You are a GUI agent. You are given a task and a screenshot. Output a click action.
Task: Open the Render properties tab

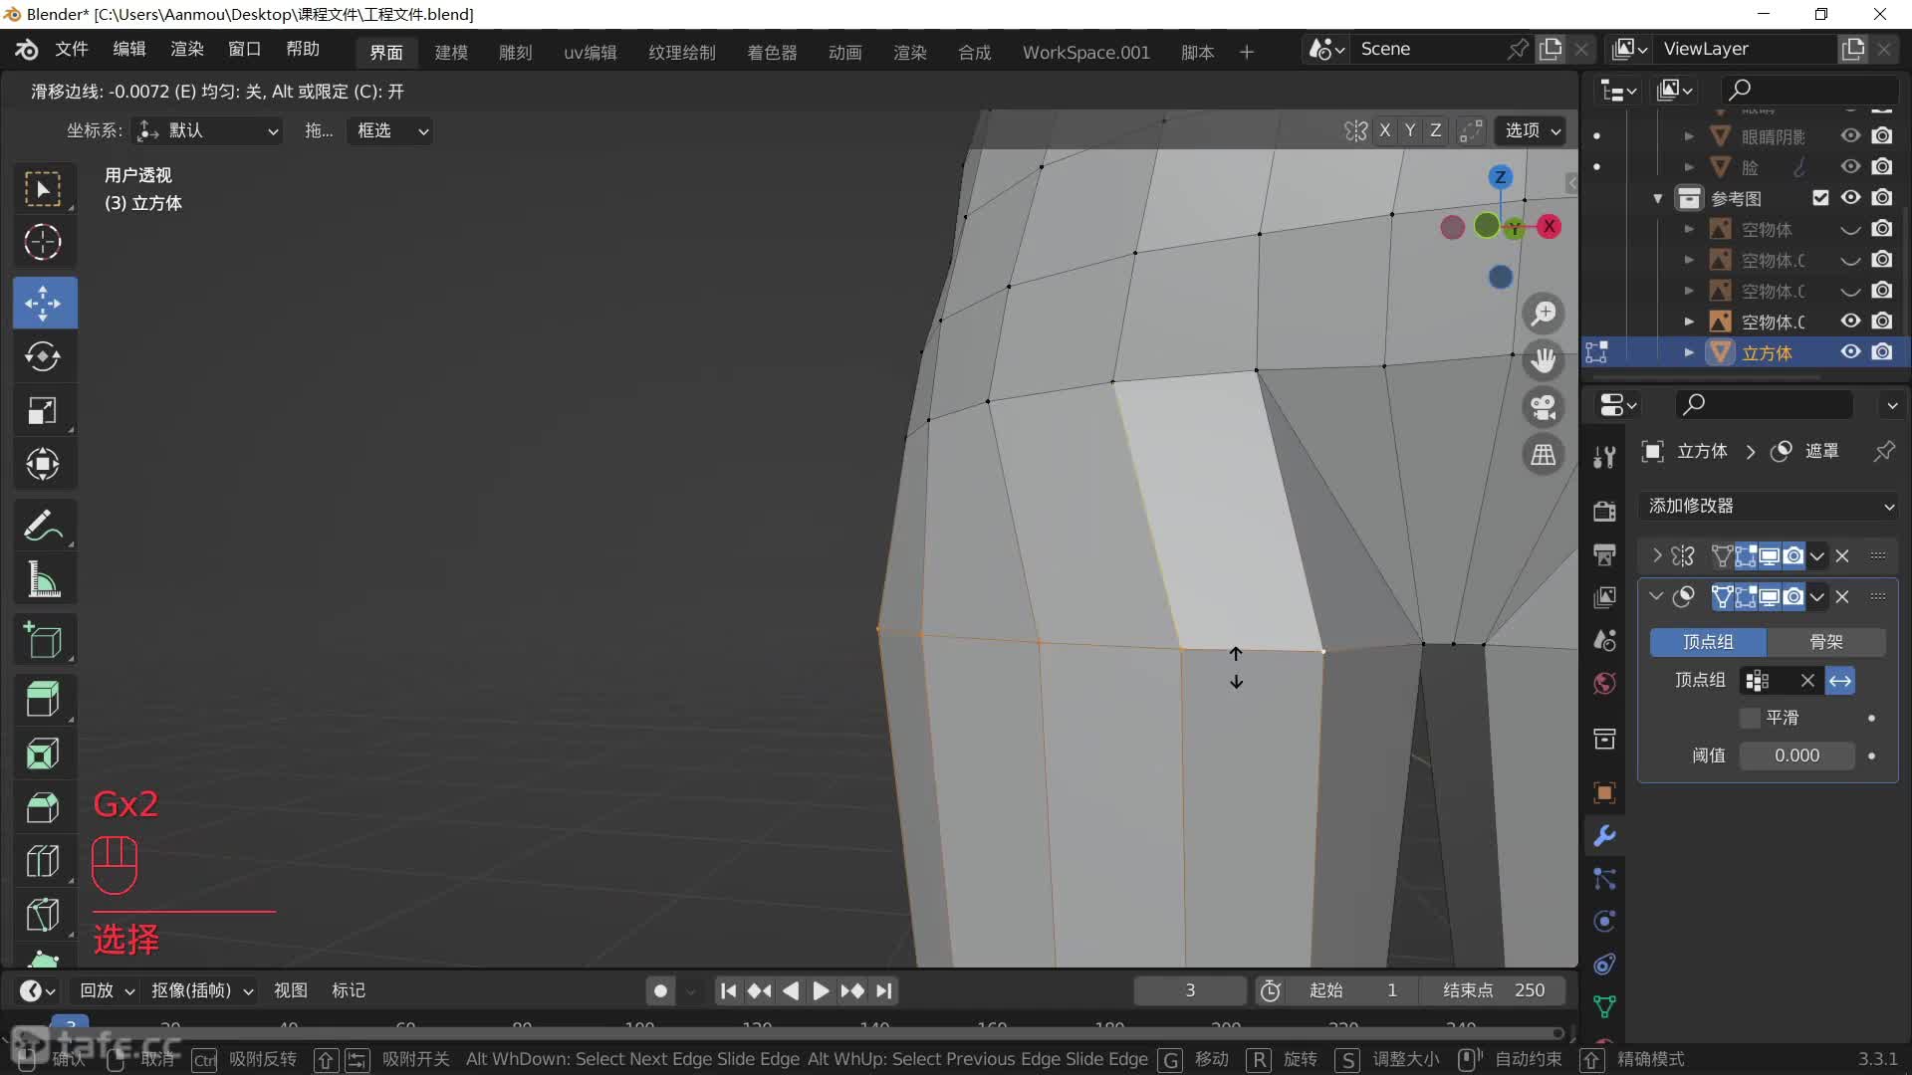(1604, 512)
